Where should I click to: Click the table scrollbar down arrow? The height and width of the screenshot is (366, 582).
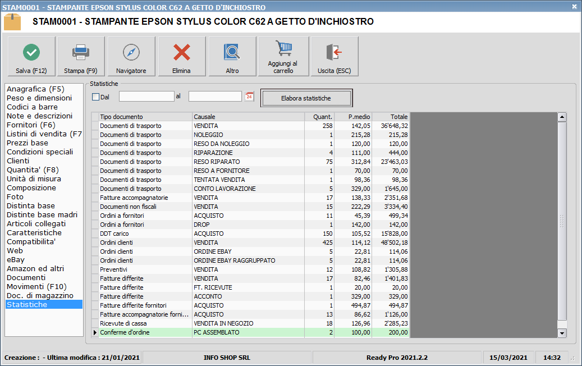pyautogui.click(x=562, y=333)
